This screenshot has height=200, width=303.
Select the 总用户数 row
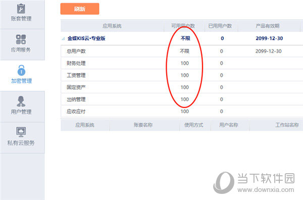(182, 51)
